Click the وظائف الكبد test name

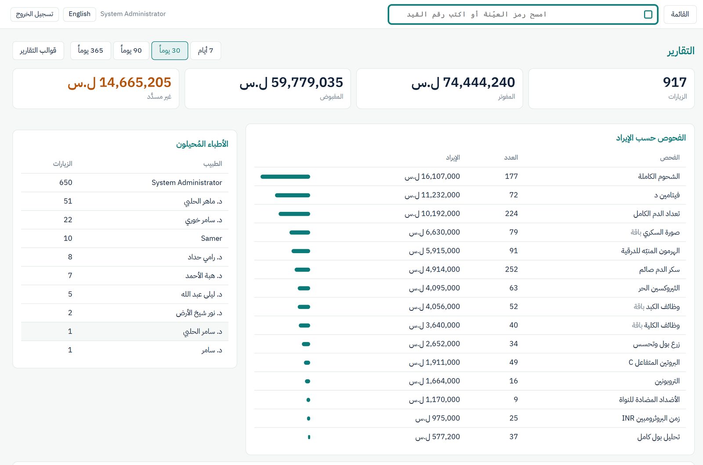click(x=663, y=307)
